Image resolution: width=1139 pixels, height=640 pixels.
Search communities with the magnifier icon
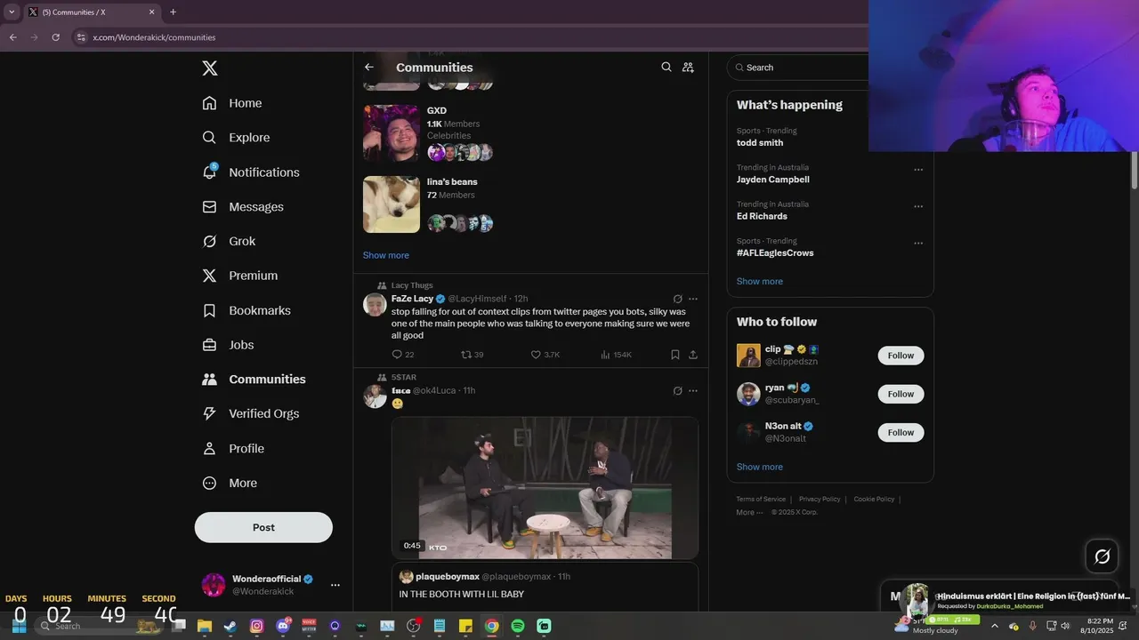tap(666, 68)
